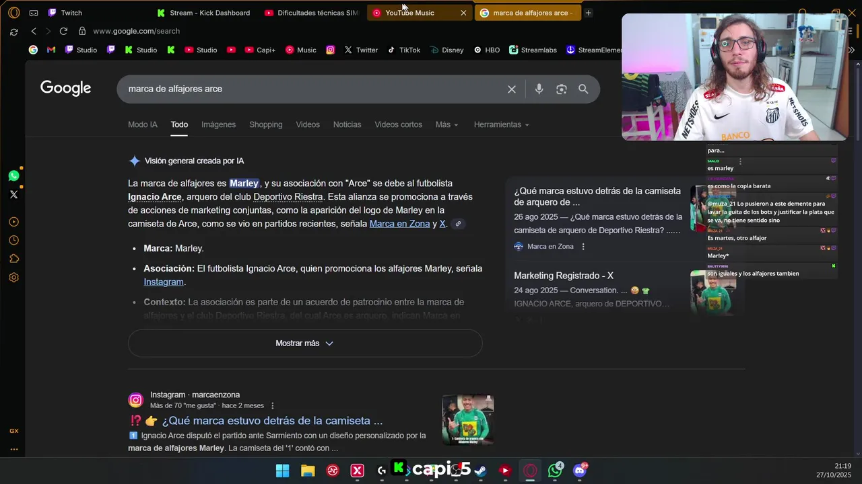Viewport: 862px width, 484px height.
Task: Go back to the previous page
Action: [x=34, y=31]
